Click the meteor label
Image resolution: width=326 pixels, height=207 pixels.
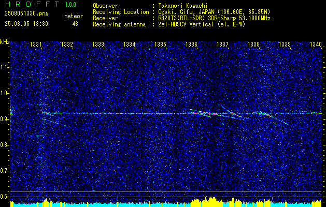click(x=74, y=16)
